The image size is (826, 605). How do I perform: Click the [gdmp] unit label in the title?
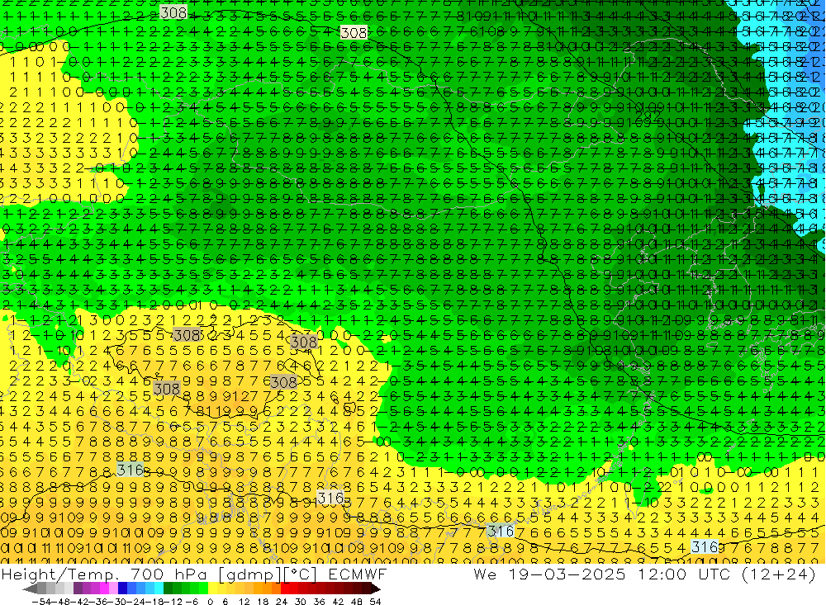pos(251,574)
